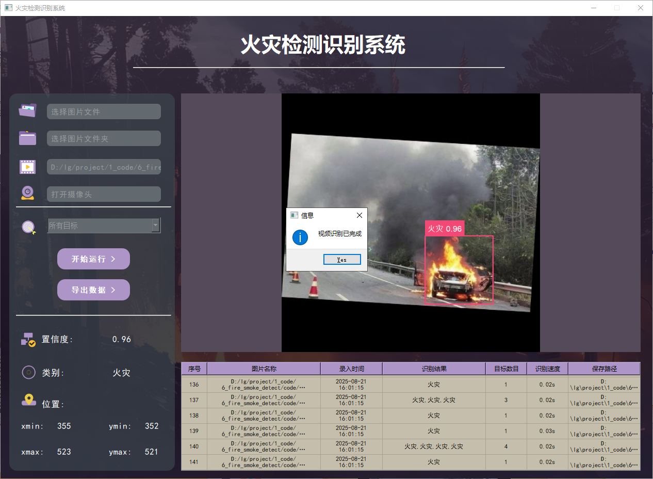This screenshot has height=479, width=653.
Task: Click target count cell showing 4
Action: [506, 446]
